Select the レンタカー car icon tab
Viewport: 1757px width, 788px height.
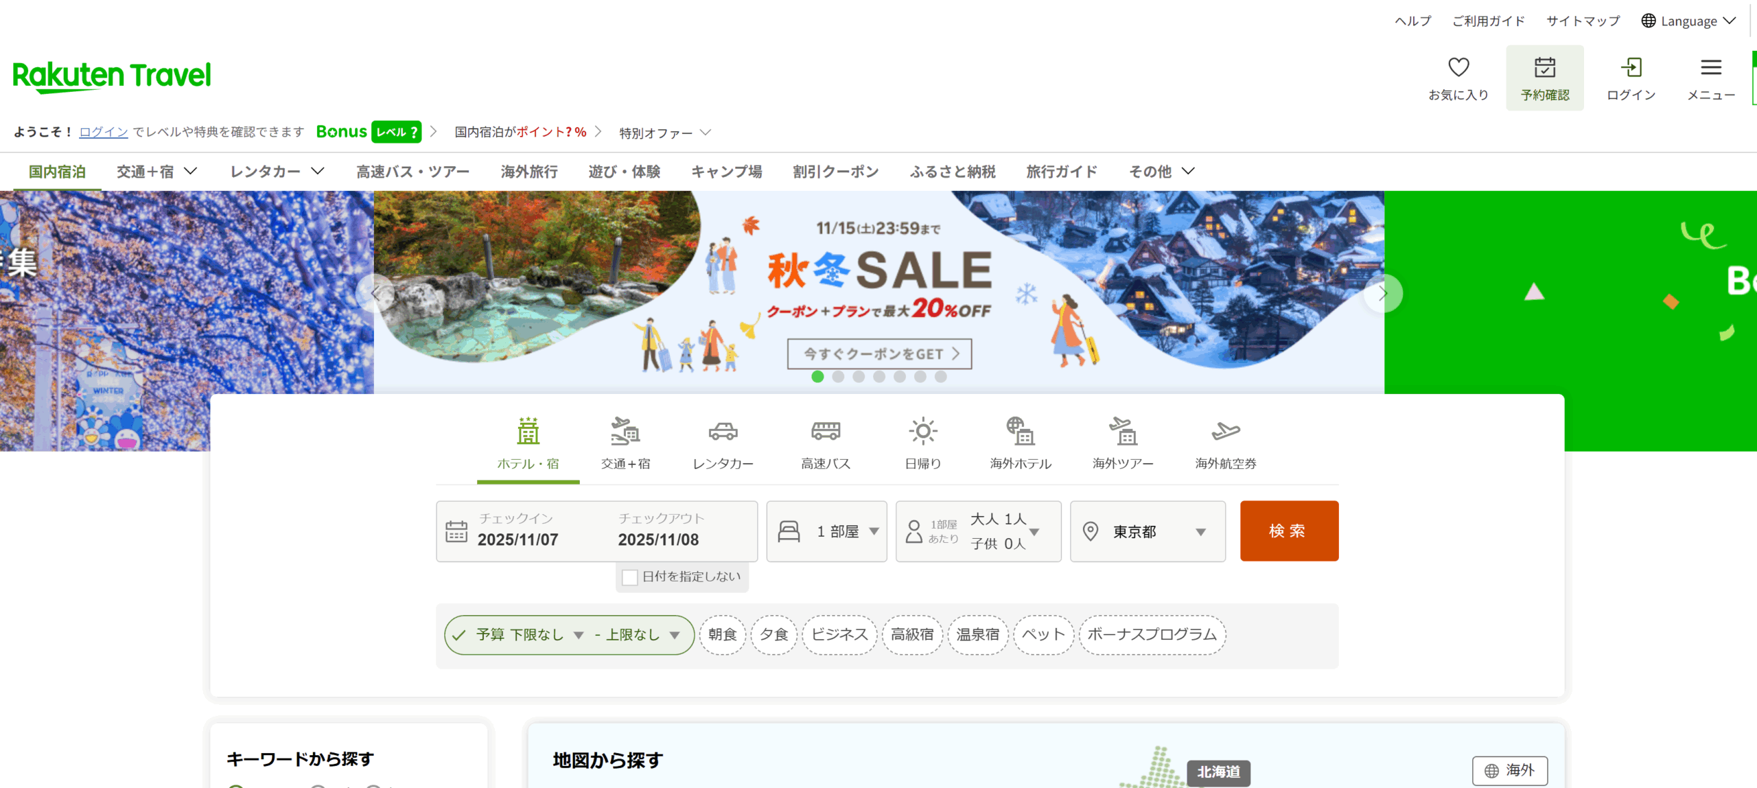pyautogui.click(x=723, y=432)
